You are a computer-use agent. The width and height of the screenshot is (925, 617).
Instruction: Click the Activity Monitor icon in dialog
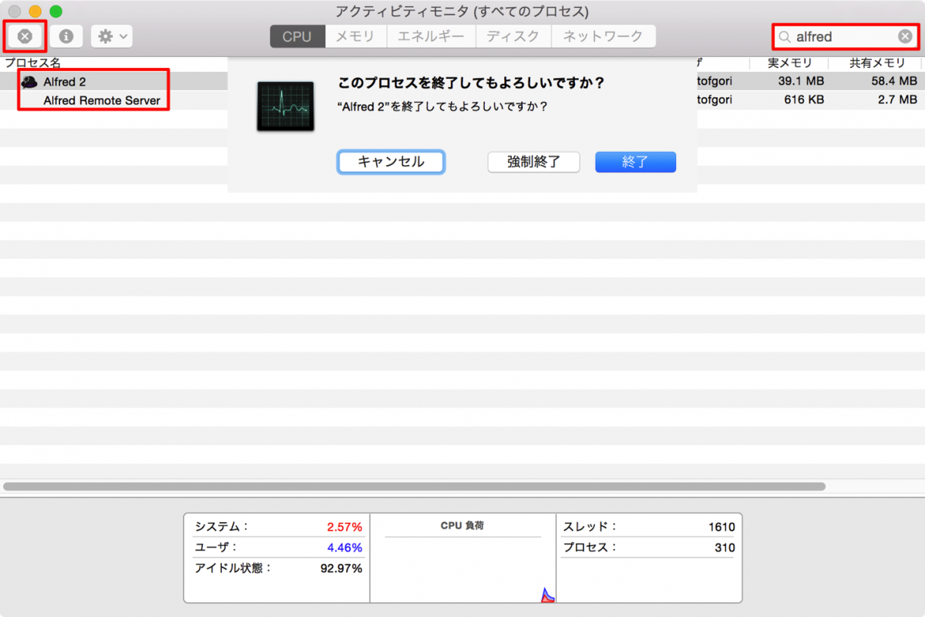pos(284,106)
